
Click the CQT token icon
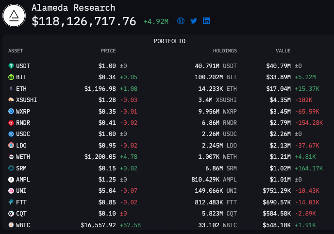(x=11, y=213)
